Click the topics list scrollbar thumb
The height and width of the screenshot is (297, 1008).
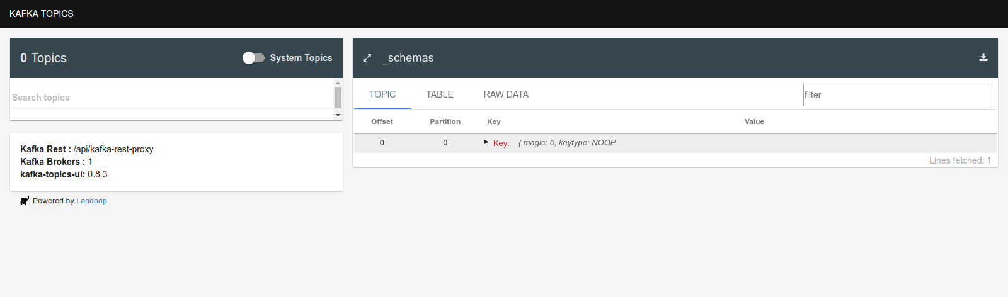pos(338,98)
